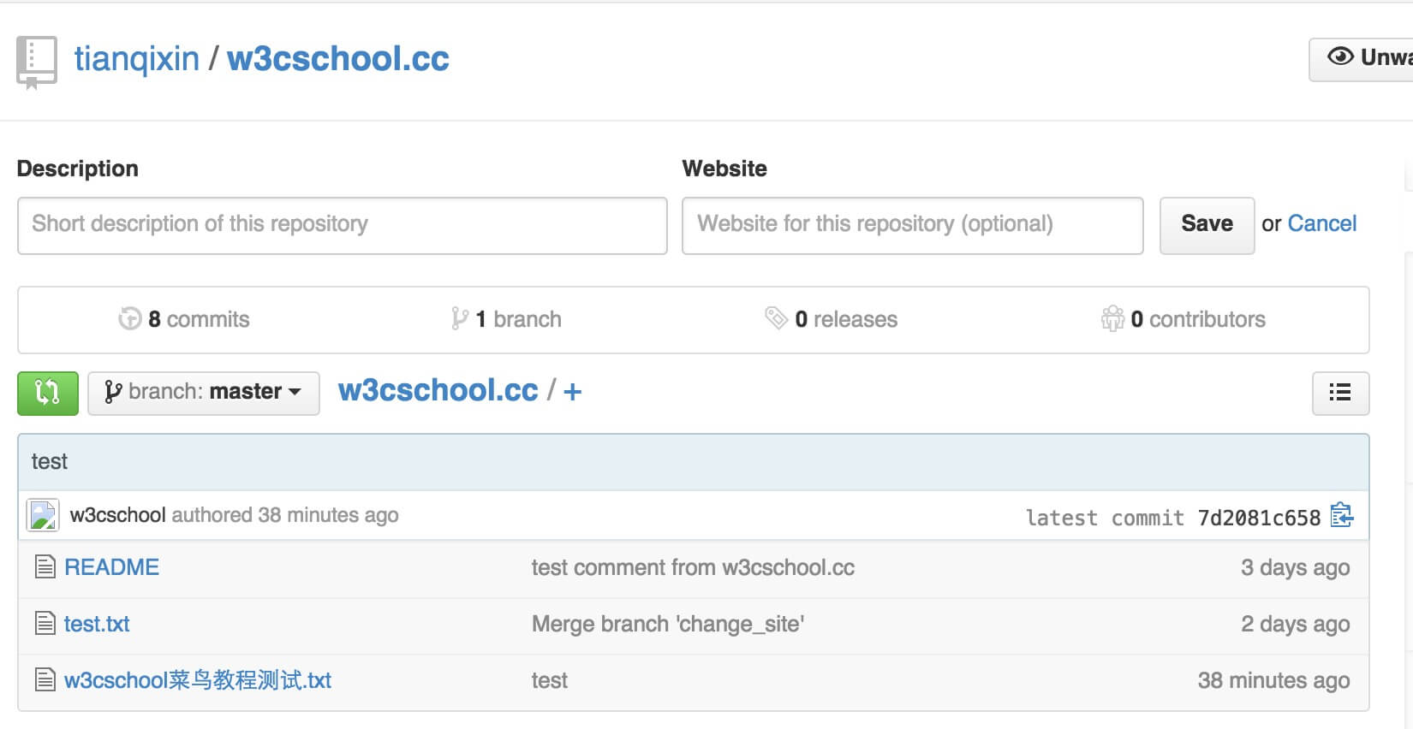Click the green compare and review button
1413x729 pixels.
click(47, 393)
